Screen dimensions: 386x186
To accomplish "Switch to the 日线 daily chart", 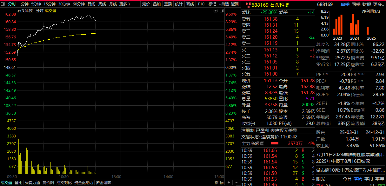I will tap(91, 4).
